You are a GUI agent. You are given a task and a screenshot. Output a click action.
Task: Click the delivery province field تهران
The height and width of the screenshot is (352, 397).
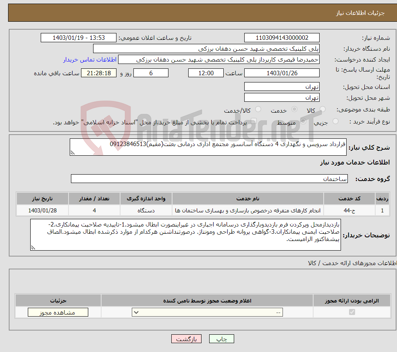tap(282, 86)
